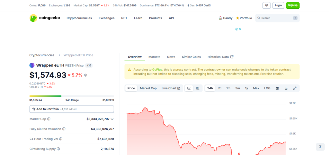The image size is (329, 155).
Task: Click the Gas ethereum icon
Action: tap(188, 5)
